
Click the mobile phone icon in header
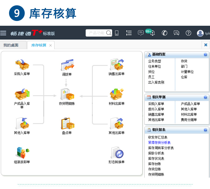pos(117,33)
